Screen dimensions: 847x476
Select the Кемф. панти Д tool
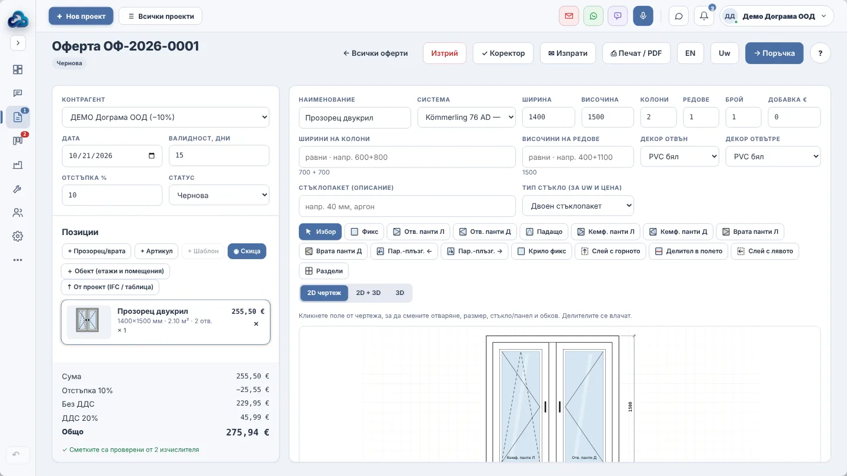(x=678, y=232)
